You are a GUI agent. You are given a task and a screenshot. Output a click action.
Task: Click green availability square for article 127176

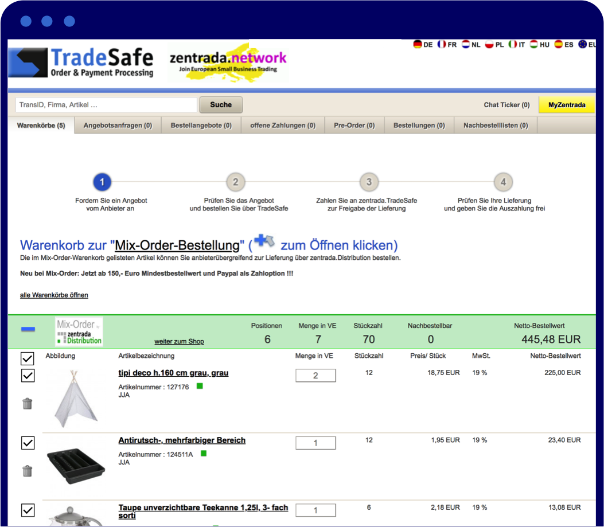click(x=200, y=385)
